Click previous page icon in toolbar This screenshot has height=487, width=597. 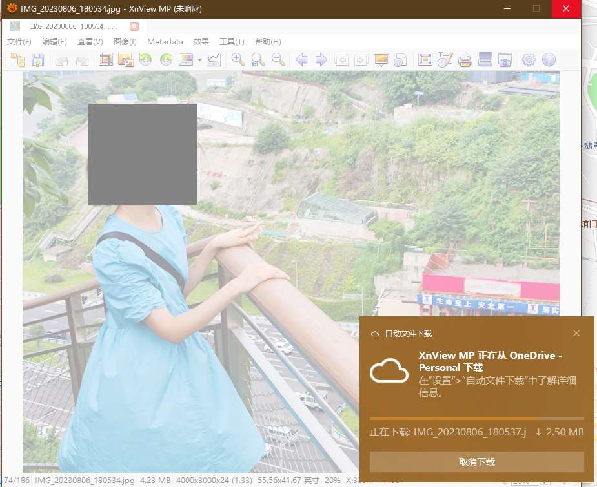point(341,60)
